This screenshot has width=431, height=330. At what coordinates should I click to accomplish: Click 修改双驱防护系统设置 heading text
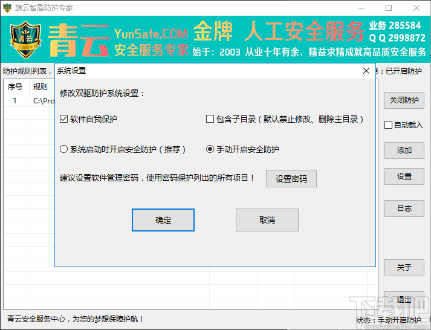coord(102,93)
